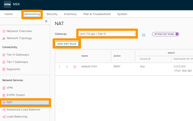Select Advanced Load Balancer in sidebar
193x121 pixels.
coord(23,109)
